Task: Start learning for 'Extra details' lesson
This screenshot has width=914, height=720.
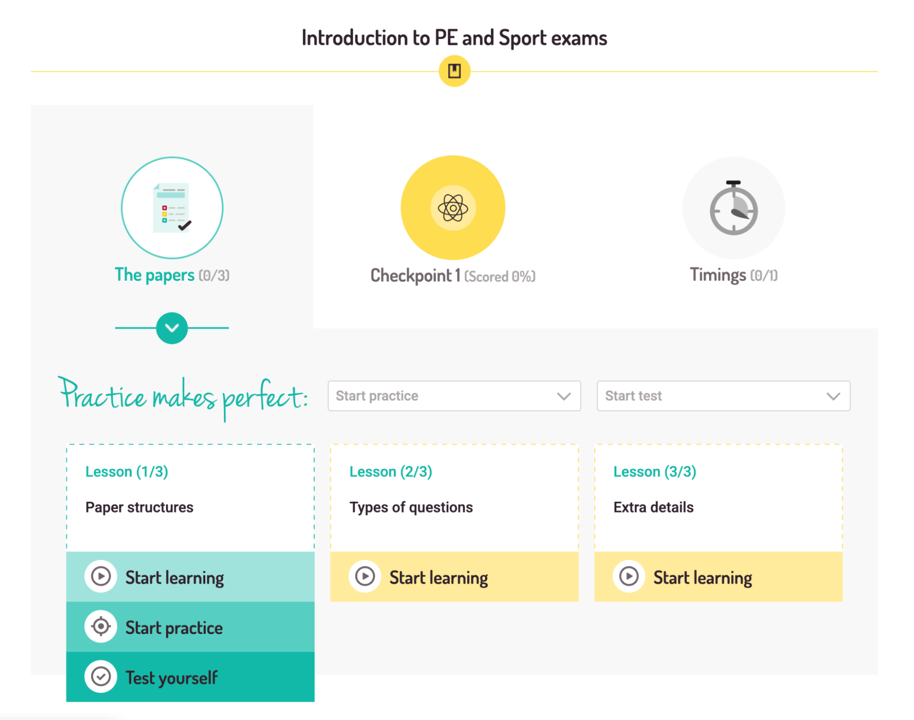Action: (x=703, y=577)
